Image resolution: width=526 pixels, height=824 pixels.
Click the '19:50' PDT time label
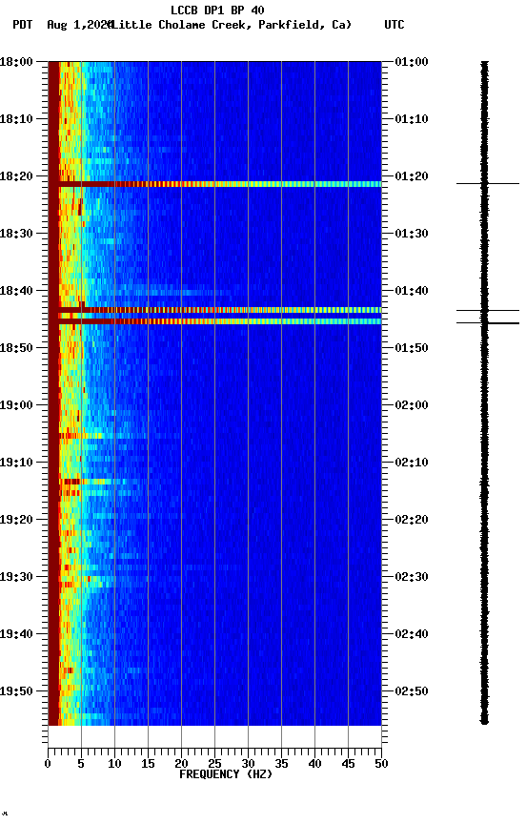click(x=16, y=692)
